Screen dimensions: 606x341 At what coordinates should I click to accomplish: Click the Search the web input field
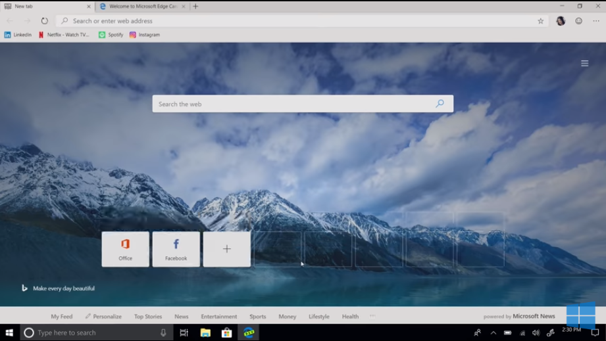(293, 104)
